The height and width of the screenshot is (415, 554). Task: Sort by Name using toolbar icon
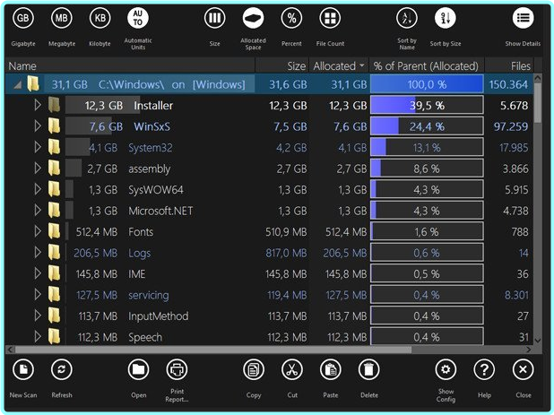click(x=406, y=19)
